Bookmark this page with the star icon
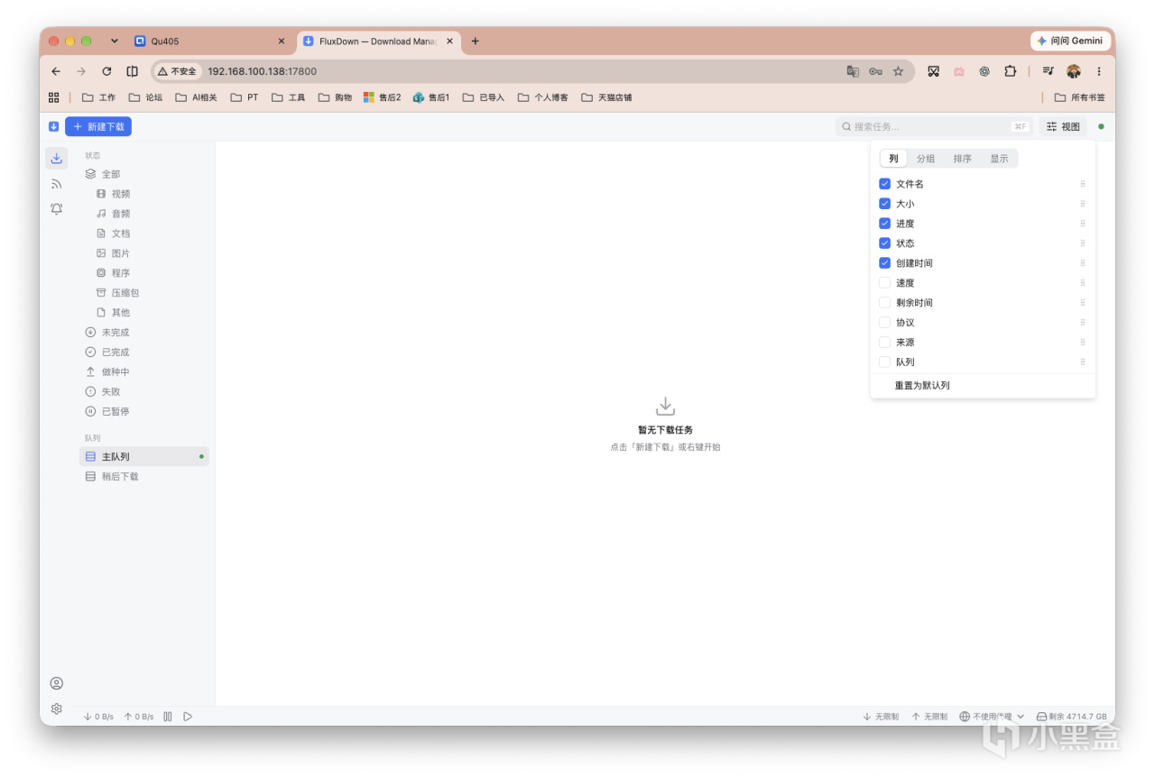 tap(898, 71)
